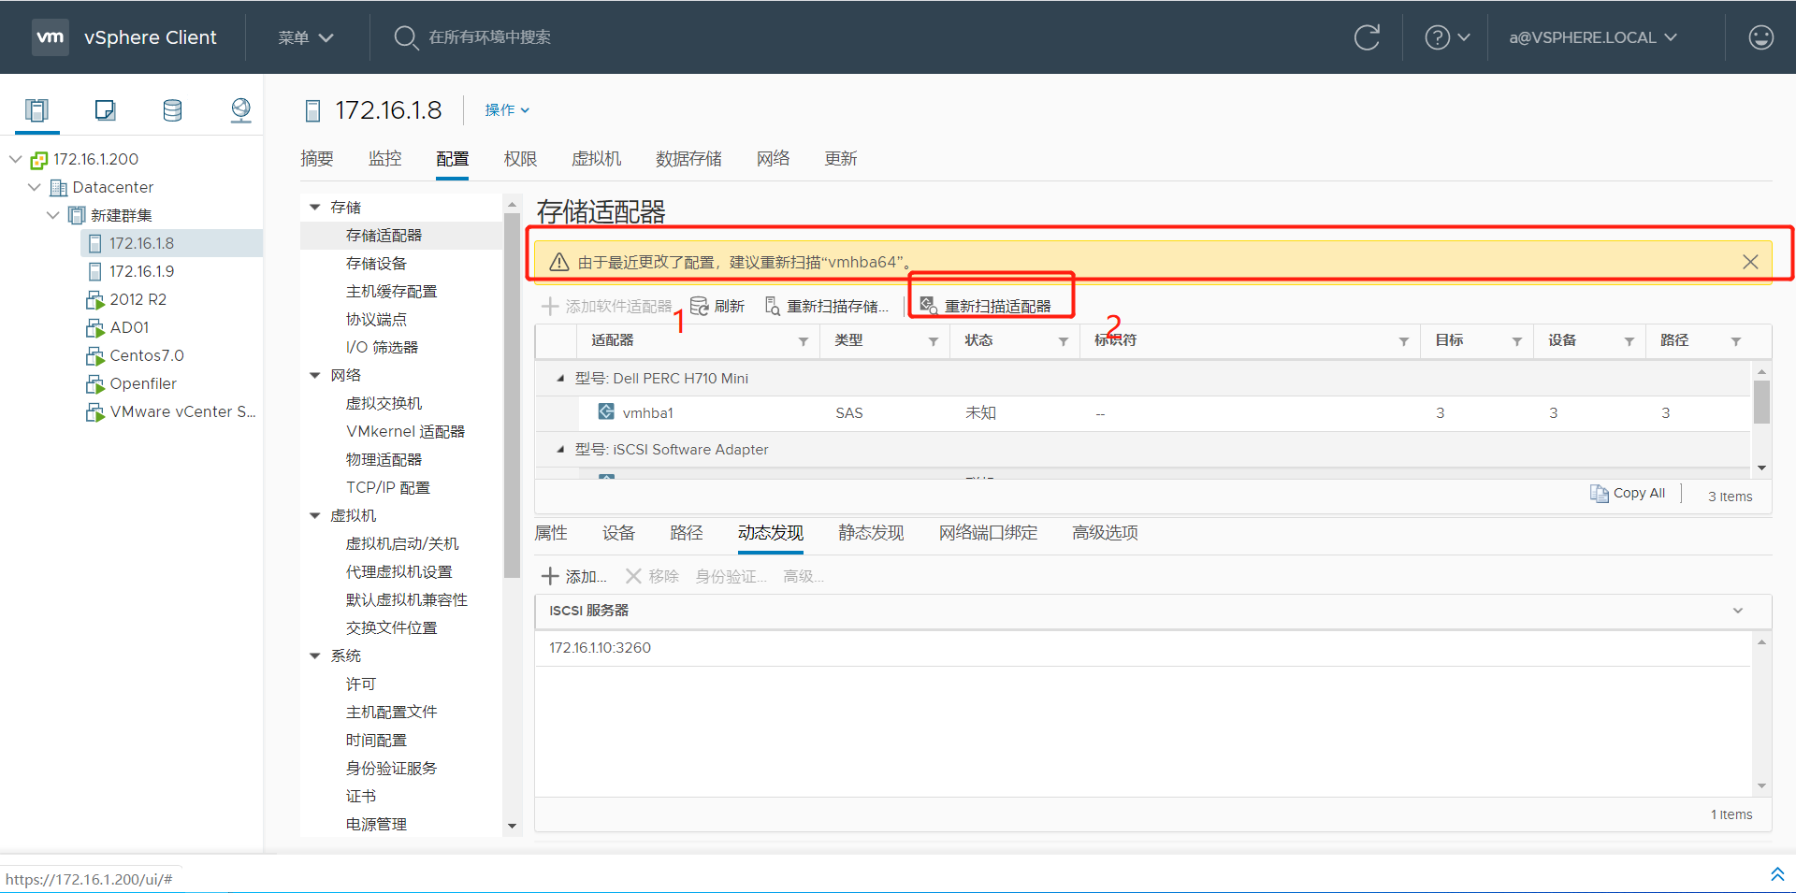Screen dimensions: 1796x893
Task: Open the Storage inventory icon
Action: [172, 109]
